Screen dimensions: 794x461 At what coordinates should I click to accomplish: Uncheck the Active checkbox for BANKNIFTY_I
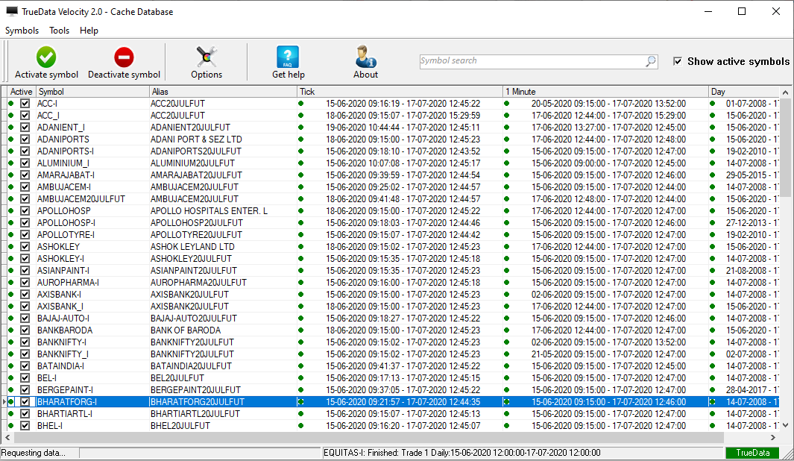pos(25,354)
